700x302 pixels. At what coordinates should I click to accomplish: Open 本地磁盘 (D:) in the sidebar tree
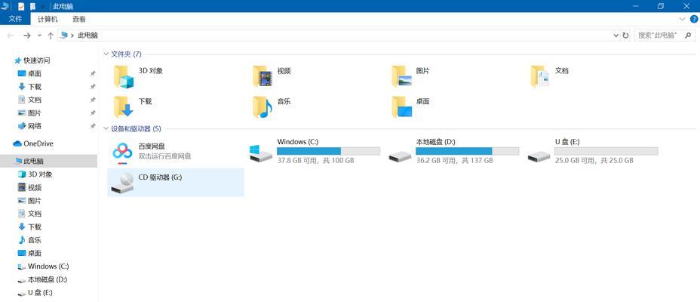(47, 279)
